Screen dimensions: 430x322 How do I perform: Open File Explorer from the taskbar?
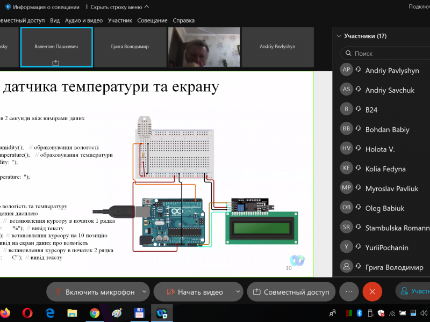(x=72, y=312)
